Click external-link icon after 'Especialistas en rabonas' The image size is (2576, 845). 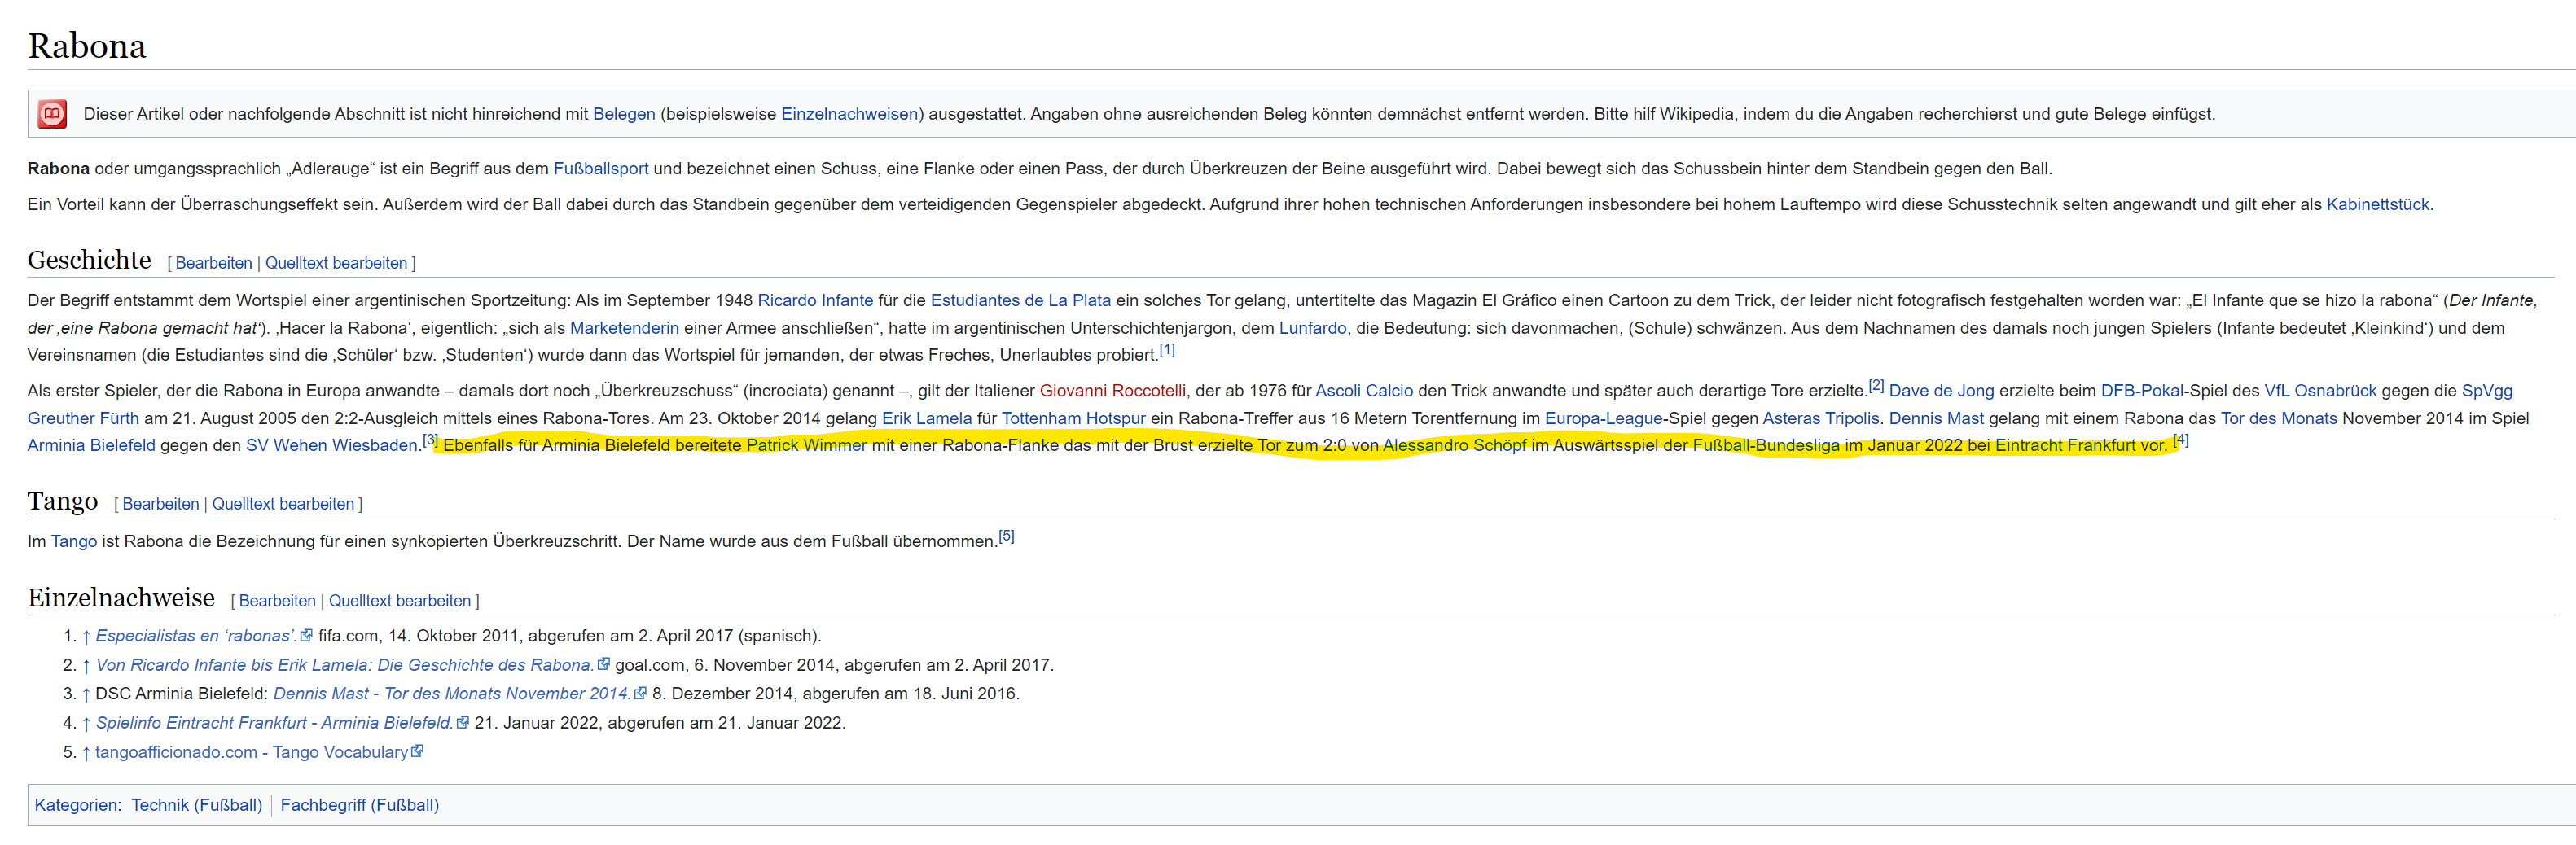[x=306, y=635]
